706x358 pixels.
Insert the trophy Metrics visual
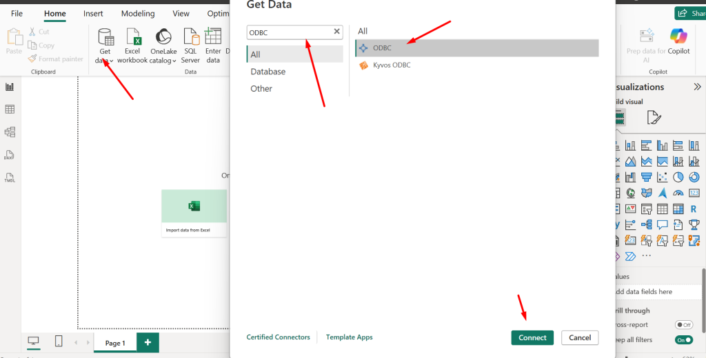point(694,224)
